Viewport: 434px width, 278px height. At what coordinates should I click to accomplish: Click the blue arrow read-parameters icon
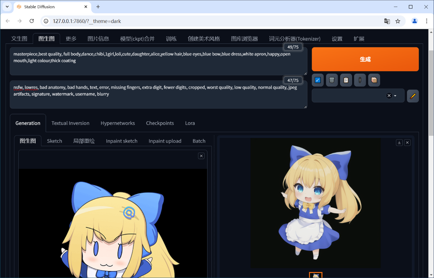click(x=317, y=80)
